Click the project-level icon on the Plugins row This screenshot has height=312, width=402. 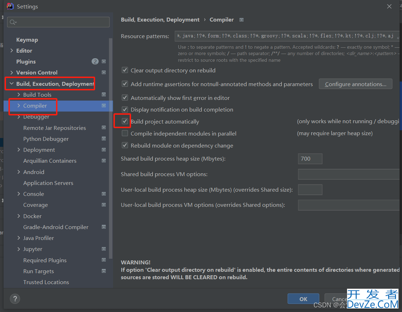104,62
